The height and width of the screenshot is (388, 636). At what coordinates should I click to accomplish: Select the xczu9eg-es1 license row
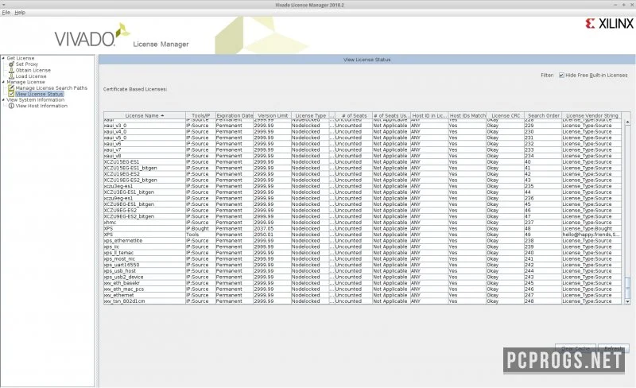(363, 199)
